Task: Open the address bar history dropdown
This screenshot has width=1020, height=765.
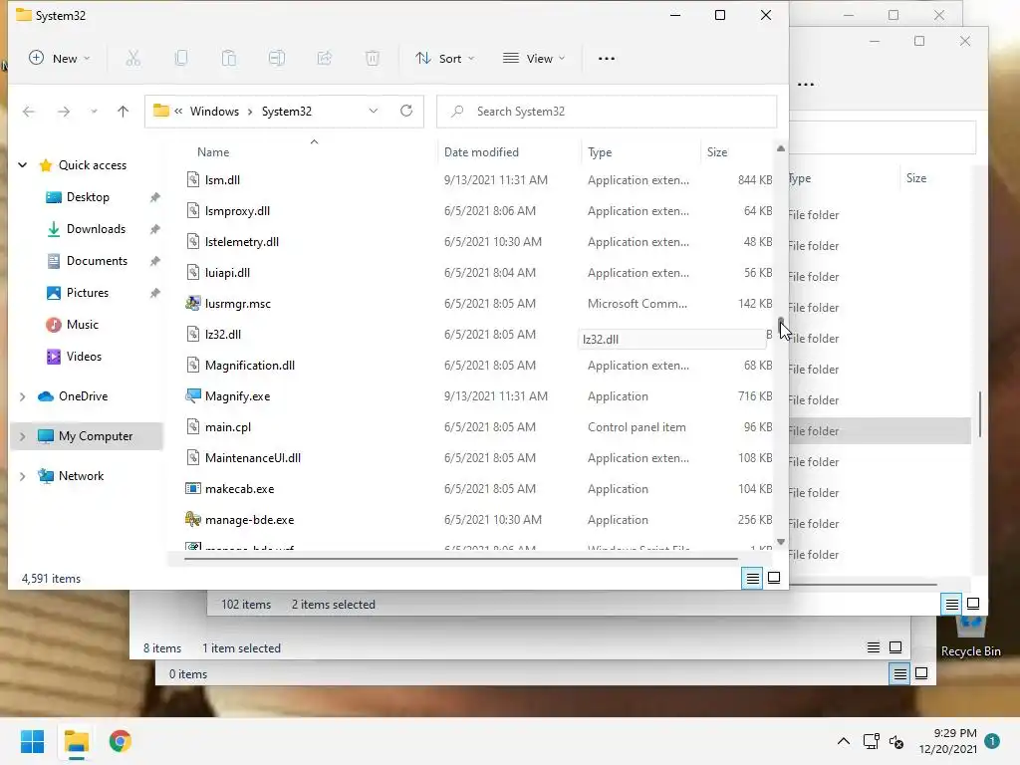Action: click(374, 112)
